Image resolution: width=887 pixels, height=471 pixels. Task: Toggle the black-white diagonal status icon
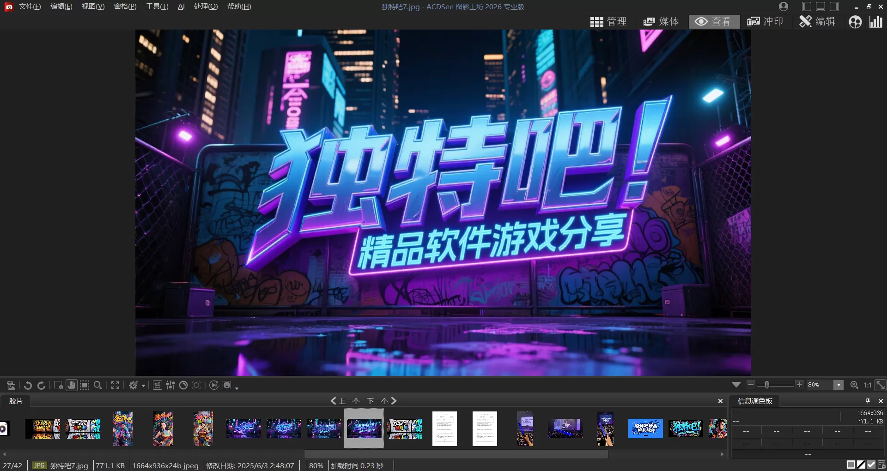(861, 465)
